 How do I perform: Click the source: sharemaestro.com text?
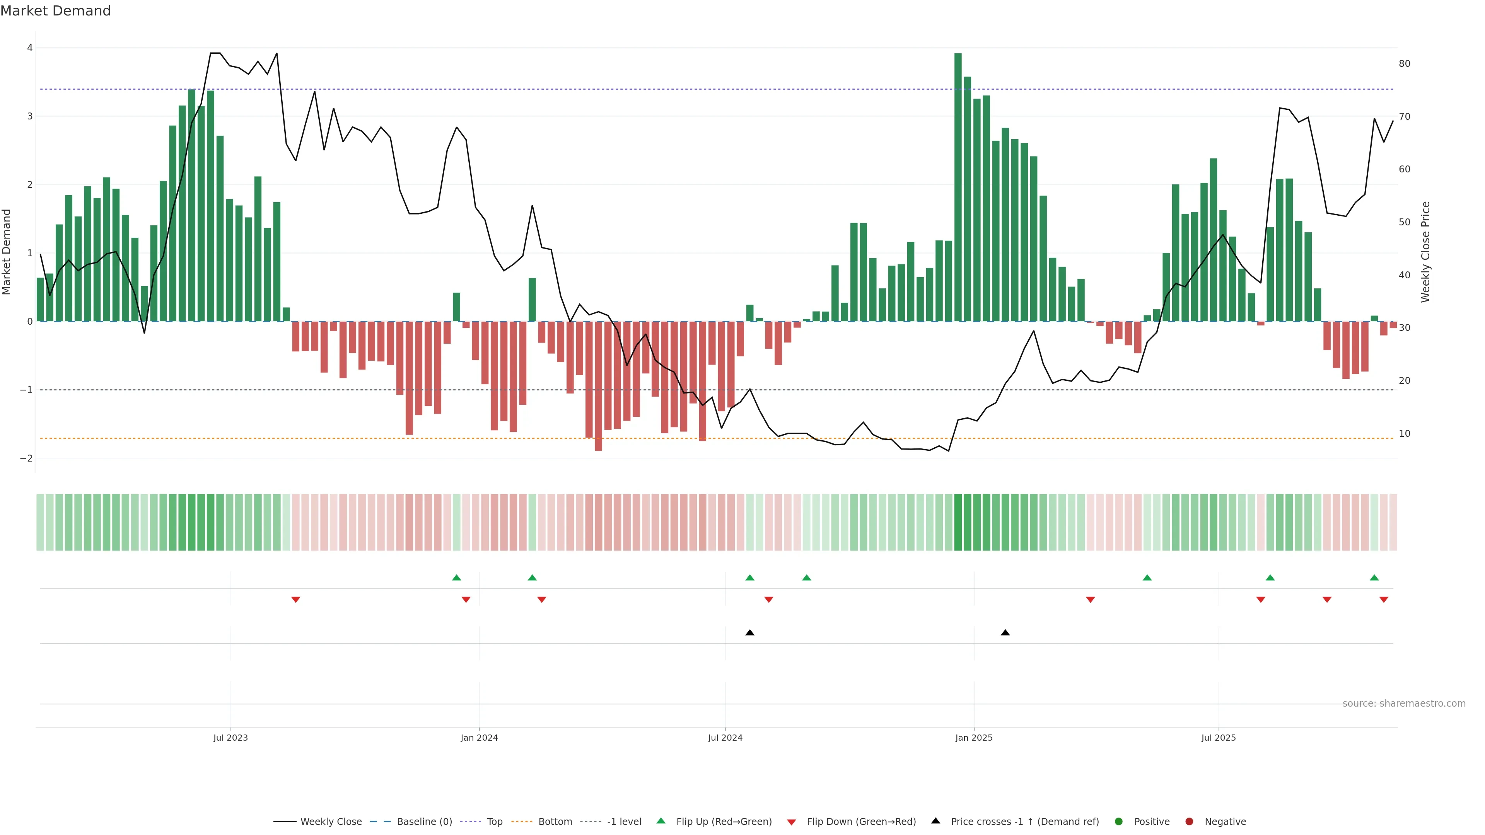[x=1404, y=703]
